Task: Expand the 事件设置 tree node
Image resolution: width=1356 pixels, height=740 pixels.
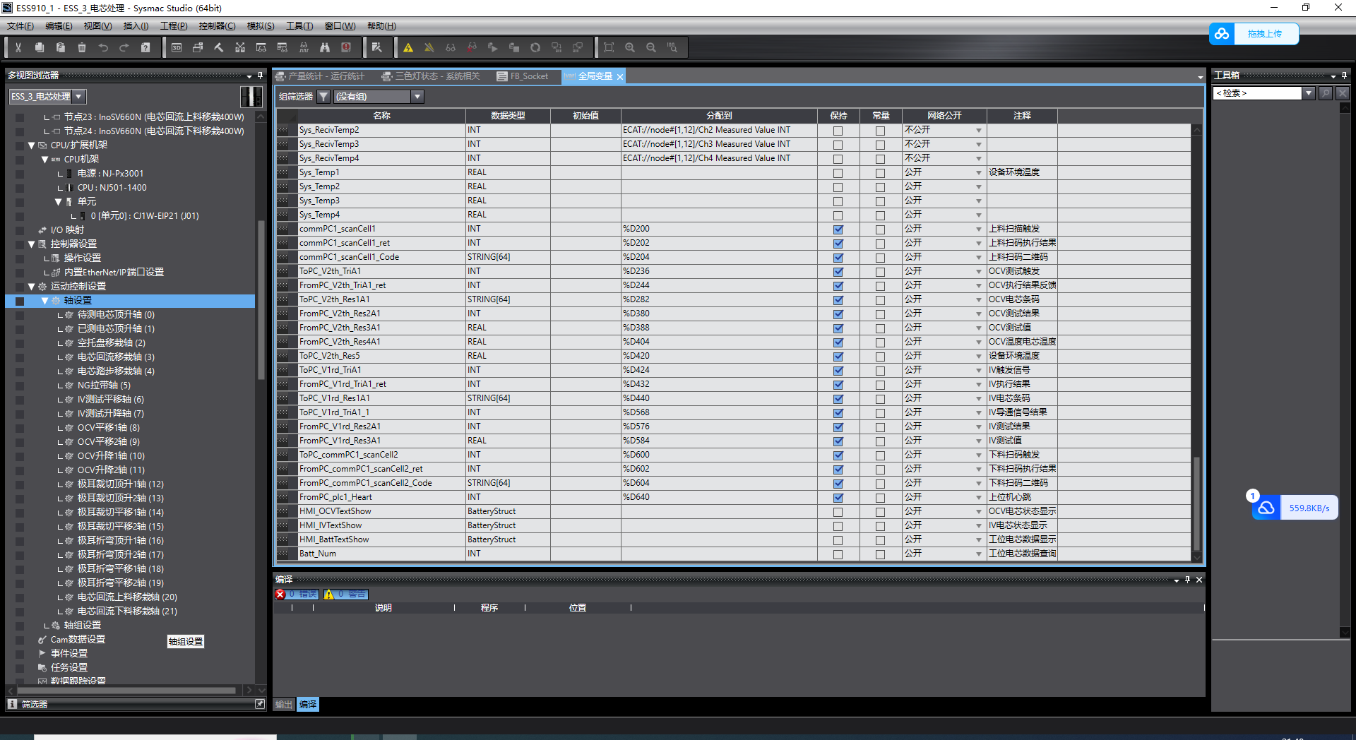Action: click(x=42, y=653)
